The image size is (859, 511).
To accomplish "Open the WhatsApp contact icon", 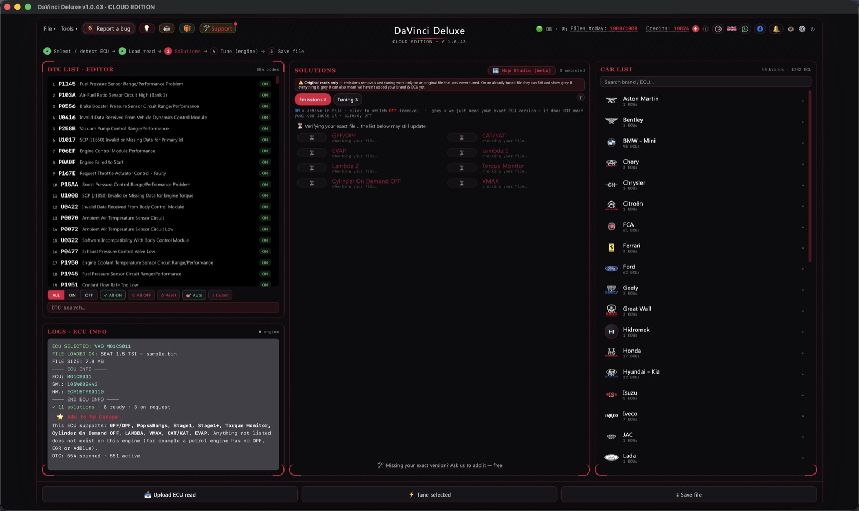I will point(745,29).
